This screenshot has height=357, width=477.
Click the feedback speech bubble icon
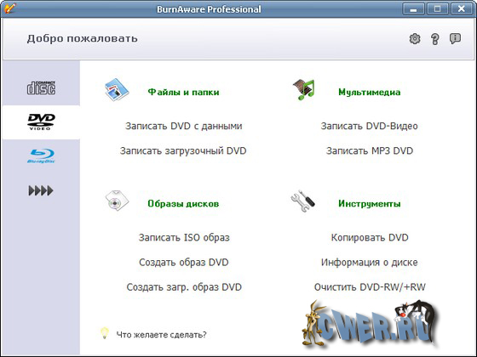pyautogui.click(x=455, y=38)
